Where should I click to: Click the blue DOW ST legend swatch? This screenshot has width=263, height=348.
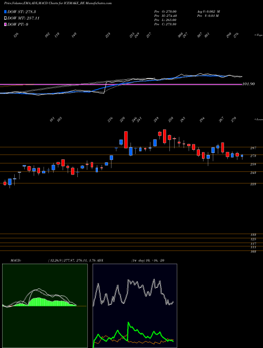pos(5,12)
